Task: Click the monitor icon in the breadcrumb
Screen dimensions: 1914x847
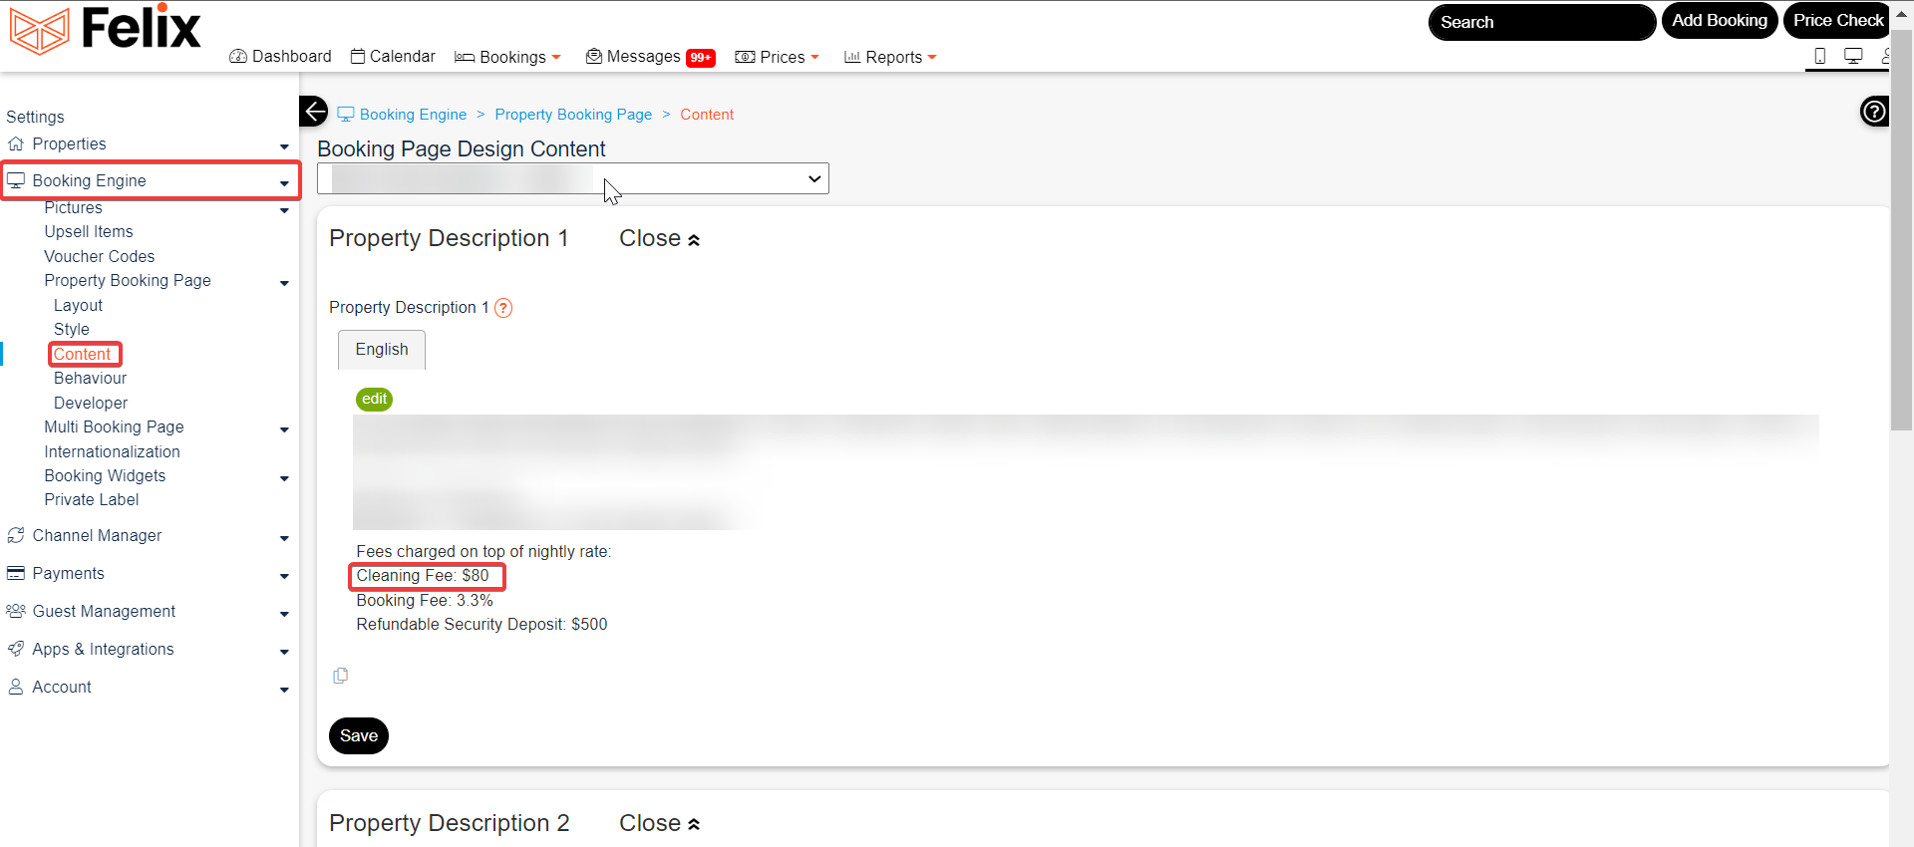Action: coord(346,115)
